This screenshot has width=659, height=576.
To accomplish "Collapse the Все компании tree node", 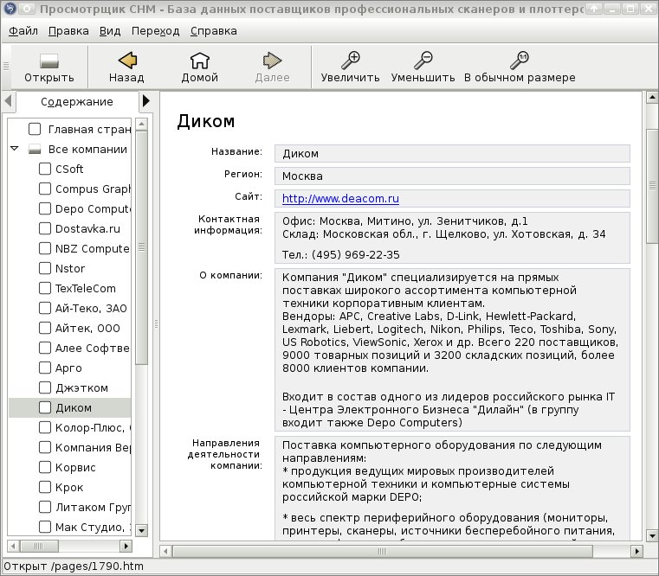I will [15, 149].
